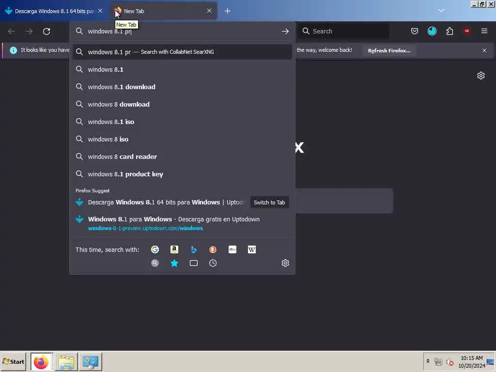
Task: Open the blue Firefox account icon
Action: (432, 31)
